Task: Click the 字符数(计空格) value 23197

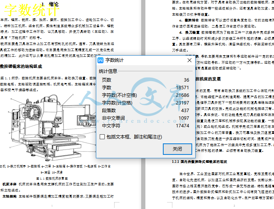Action: pos(182,103)
